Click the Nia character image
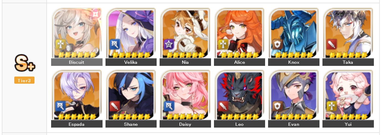 point(185,33)
